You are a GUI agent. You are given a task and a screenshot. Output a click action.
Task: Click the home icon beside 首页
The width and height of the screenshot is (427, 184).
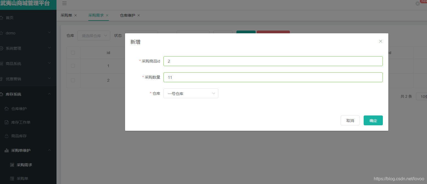(x=2, y=18)
